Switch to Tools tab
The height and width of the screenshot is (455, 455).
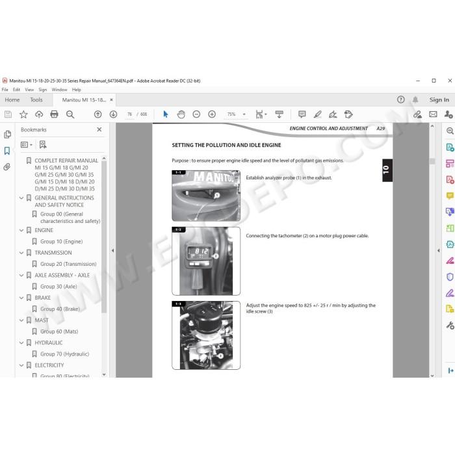pos(36,100)
